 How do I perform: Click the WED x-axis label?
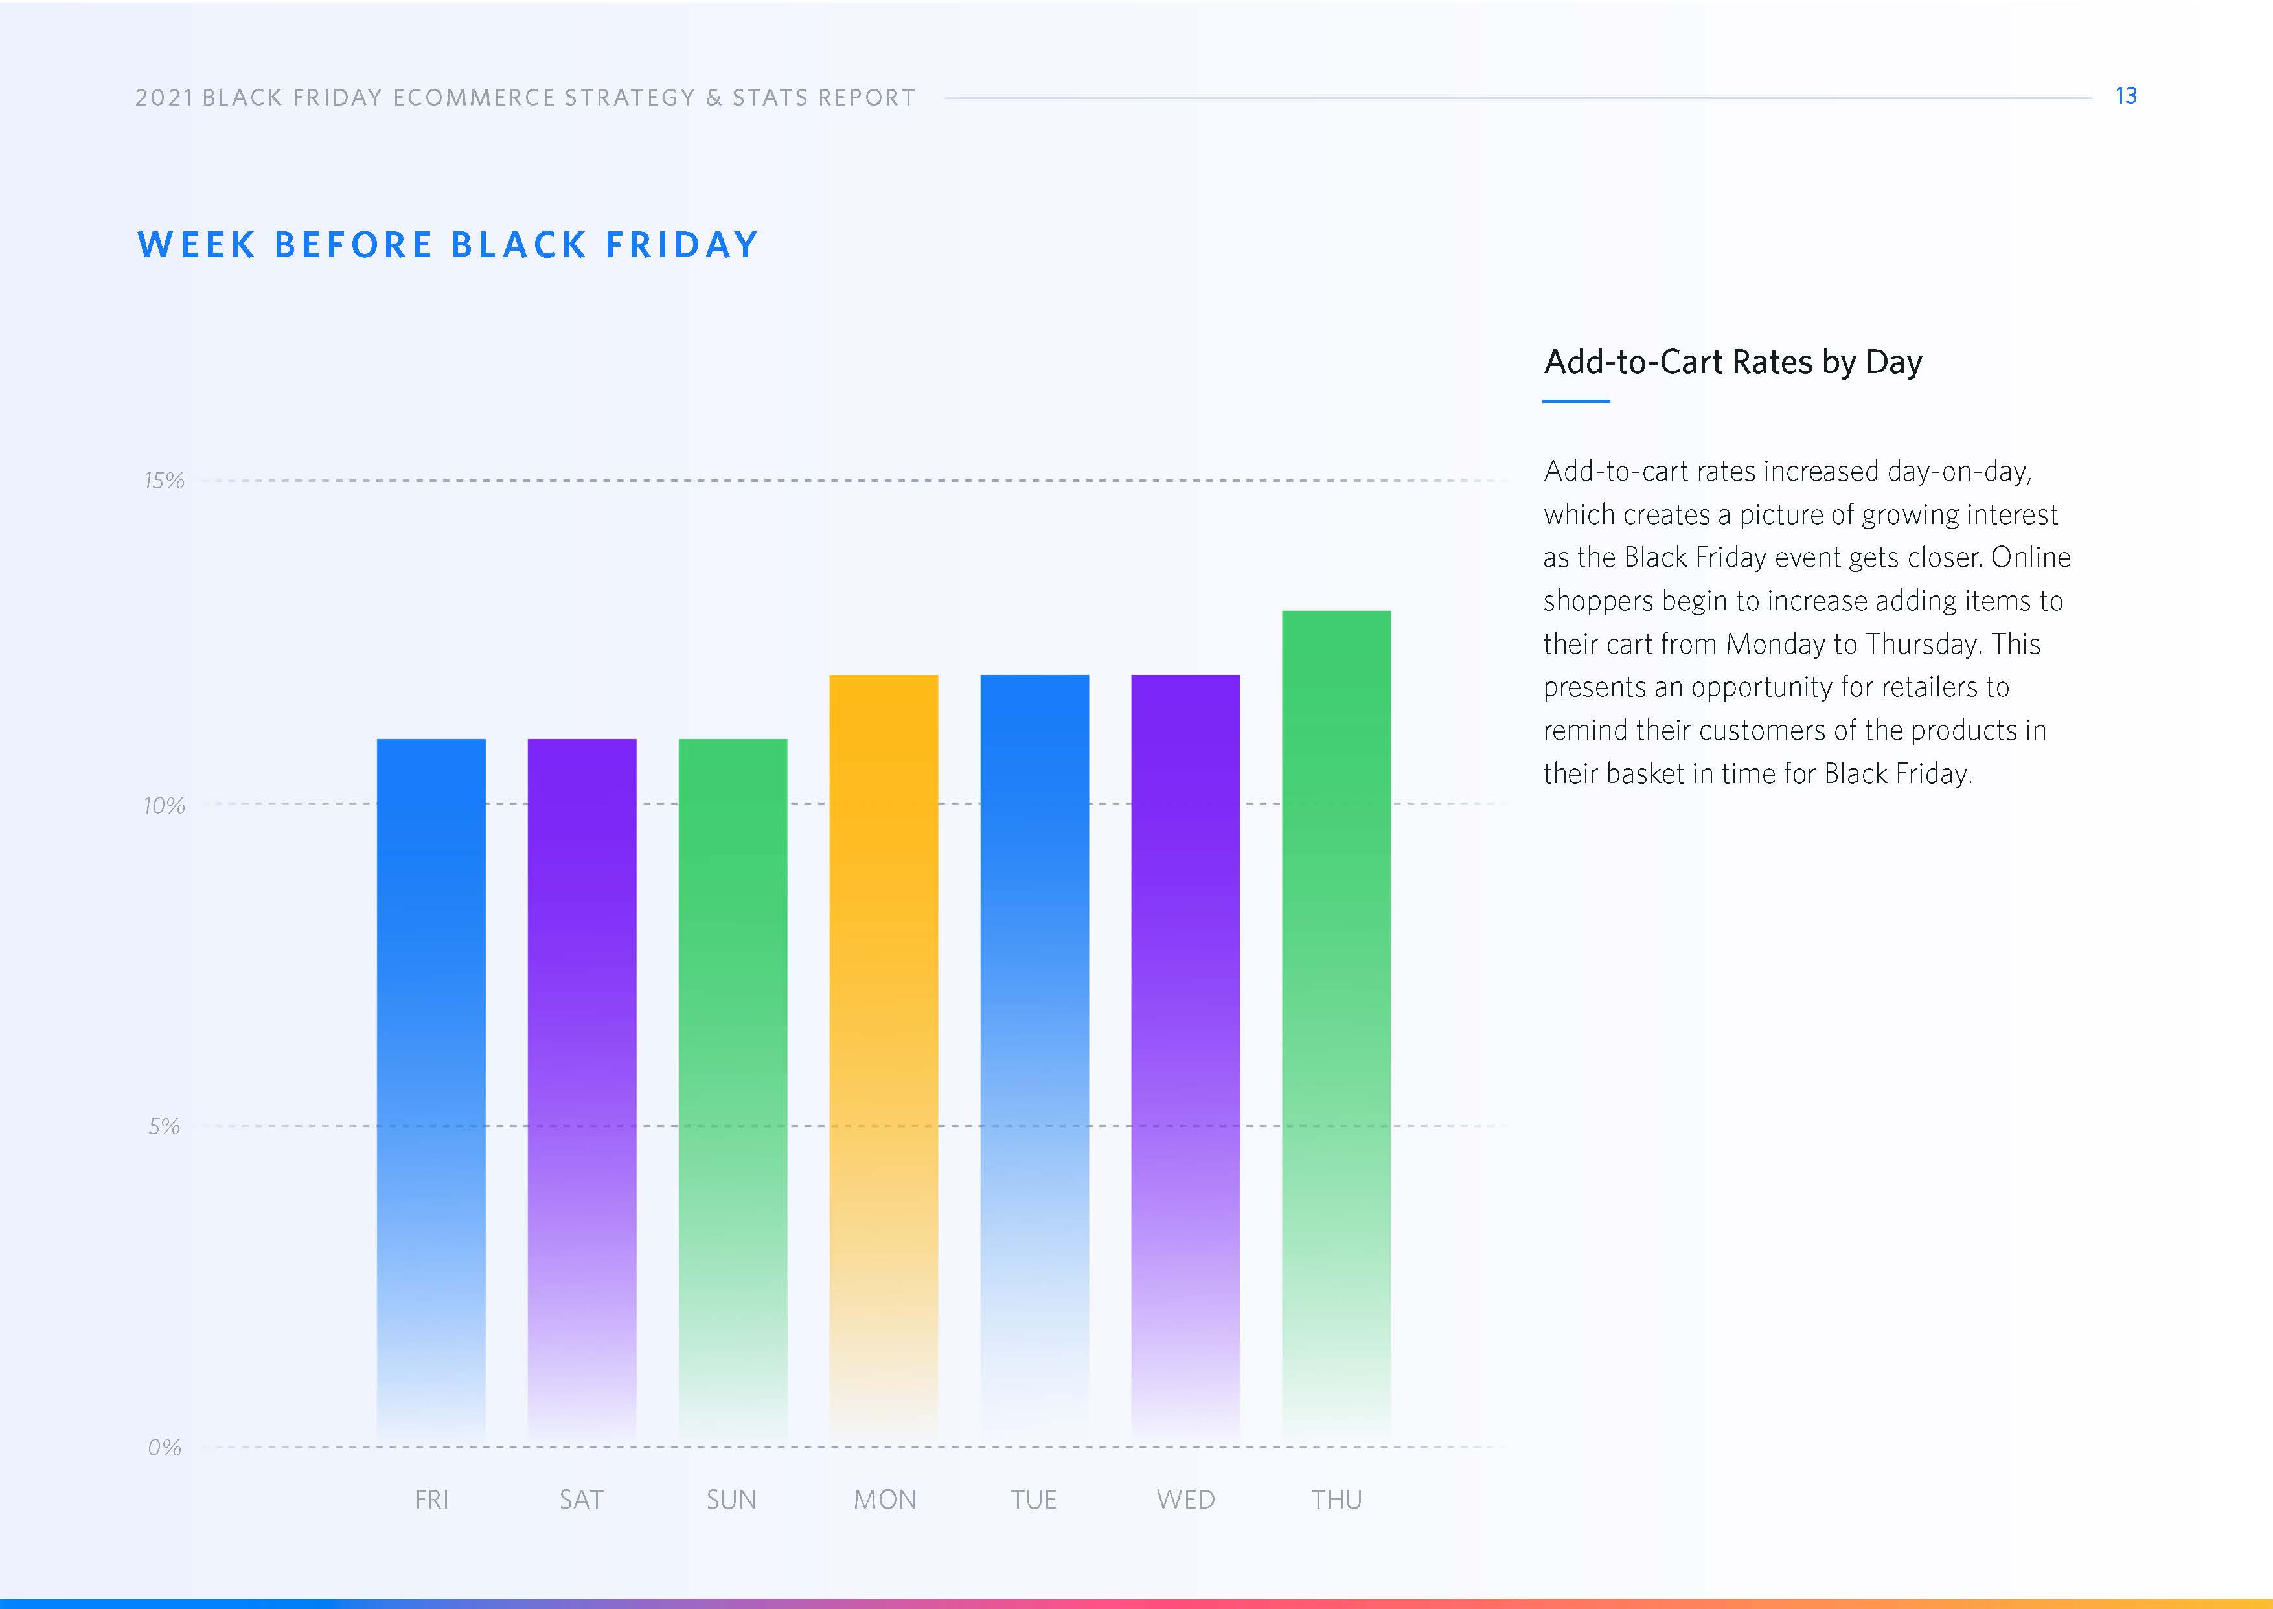(x=1185, y=1500)
